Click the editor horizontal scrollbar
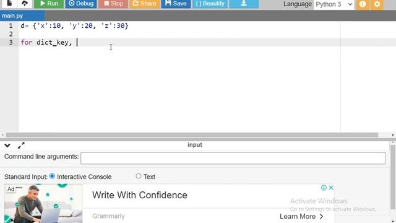The height and width of the screenshot is (223, 396). (192, 135)
